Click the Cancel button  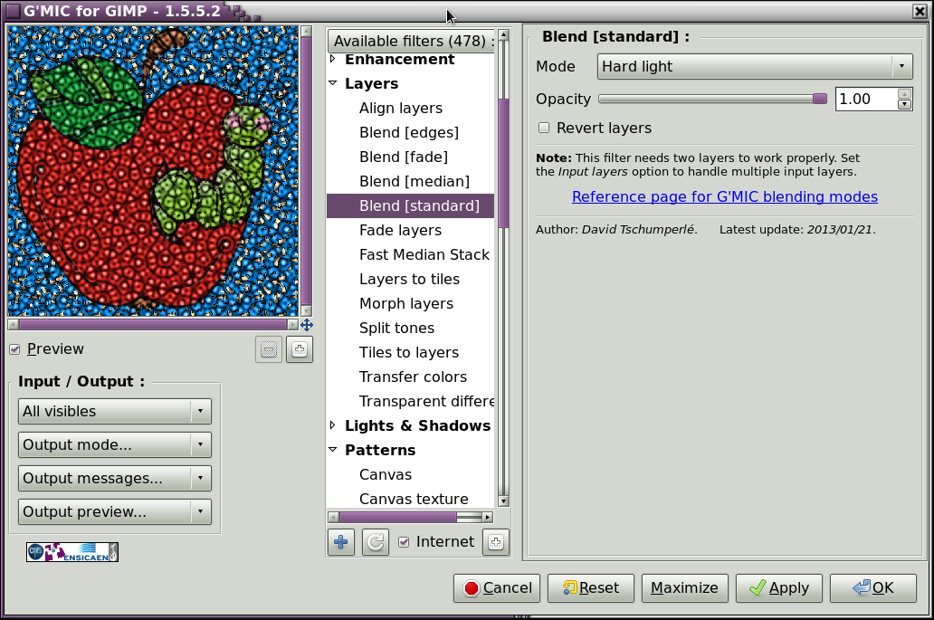[497, 587]
